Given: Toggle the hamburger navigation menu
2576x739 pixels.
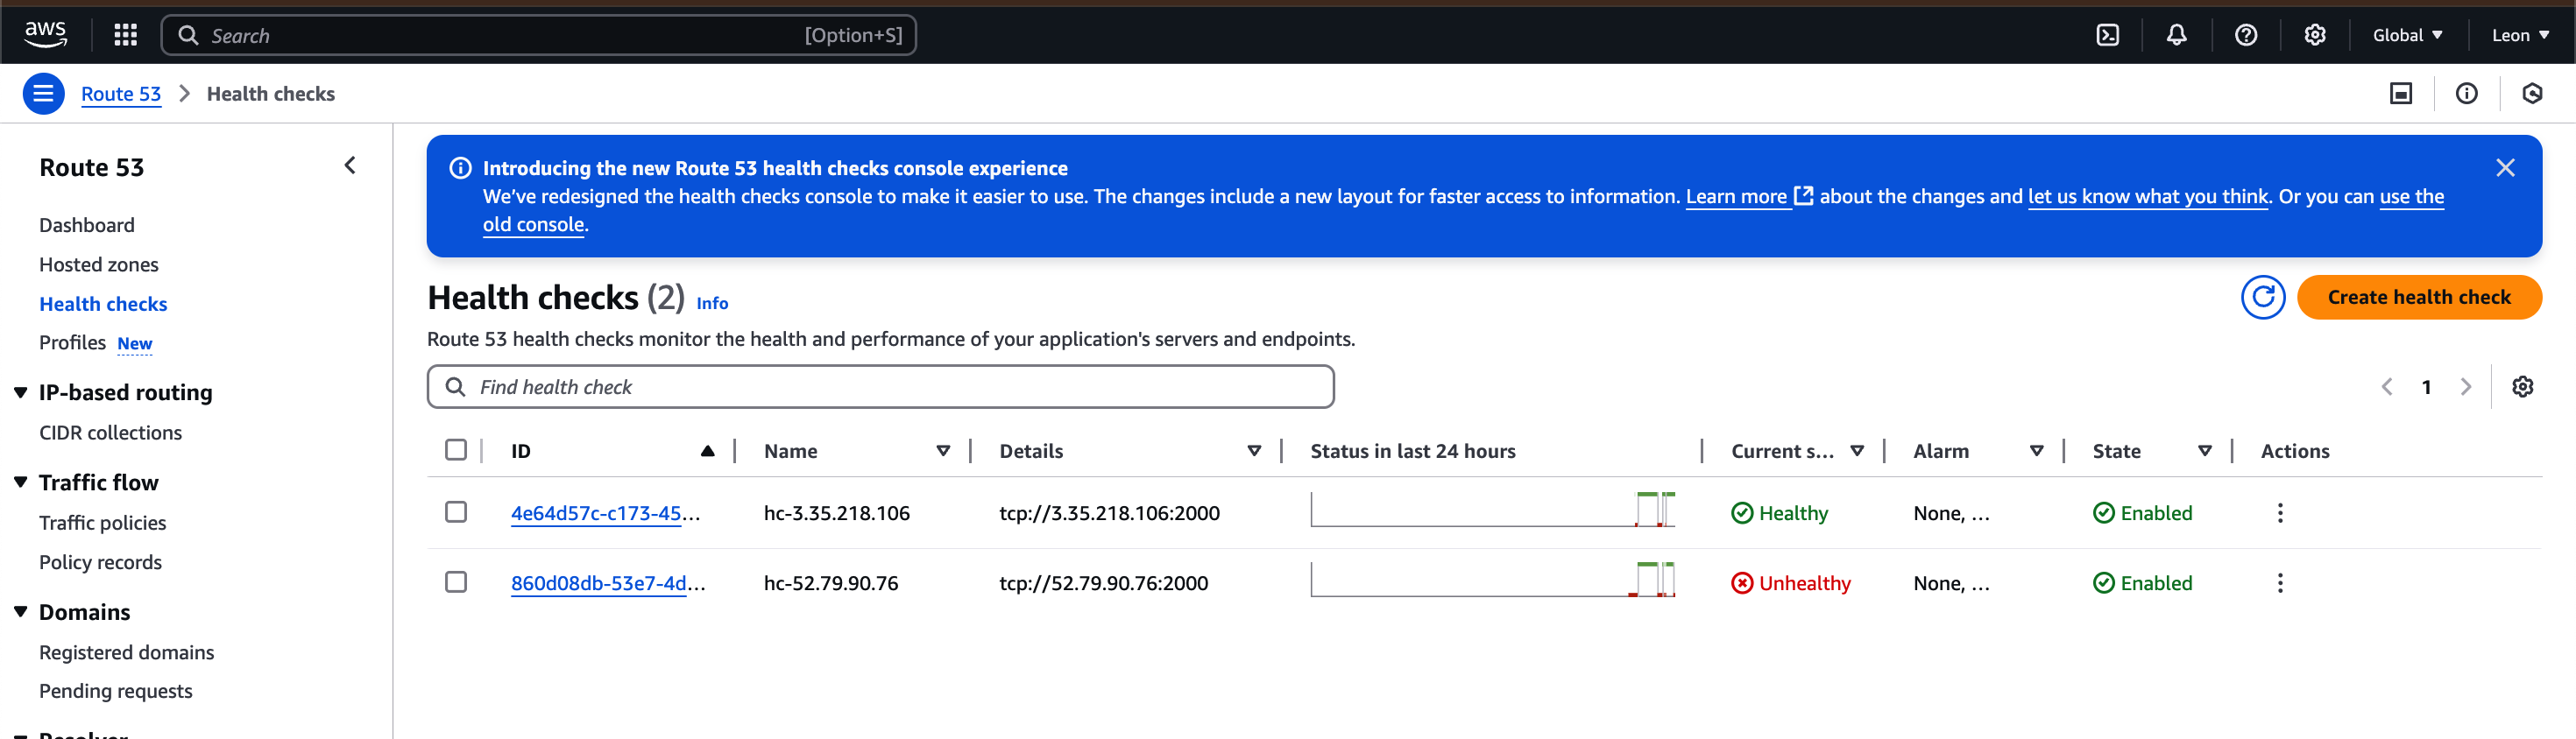Looking at the screenshot, I should click(x=43, y=94).
